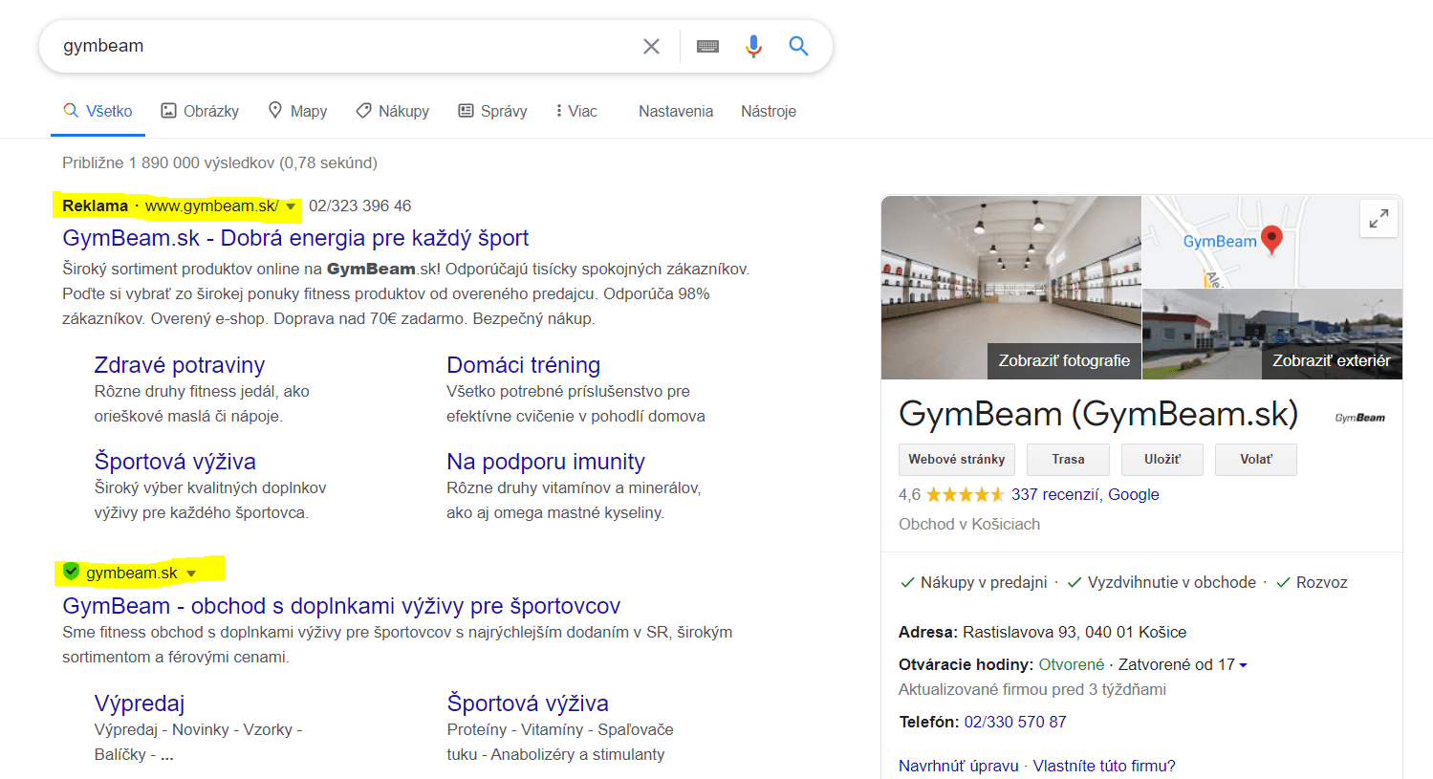Viewport: 1433px width, 779px height.
Task: Click Navrhnúť úpravu link
Action: coord(959,766)
